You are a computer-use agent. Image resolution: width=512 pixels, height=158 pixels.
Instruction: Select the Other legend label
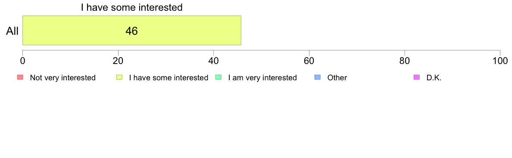(337, 78)
